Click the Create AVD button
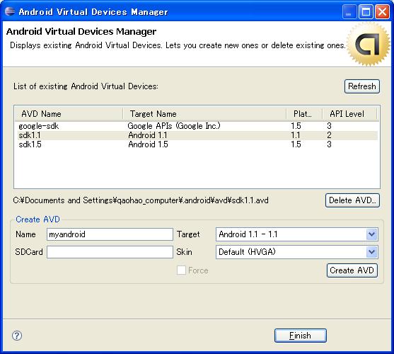Image resolution: width=394 pixels, height=354 pixels. point(352,270)
